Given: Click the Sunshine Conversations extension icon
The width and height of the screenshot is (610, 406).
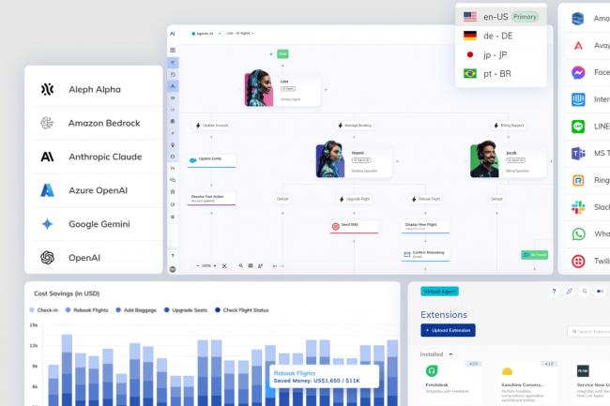Looking at the screenshot, I should point(507,372).
